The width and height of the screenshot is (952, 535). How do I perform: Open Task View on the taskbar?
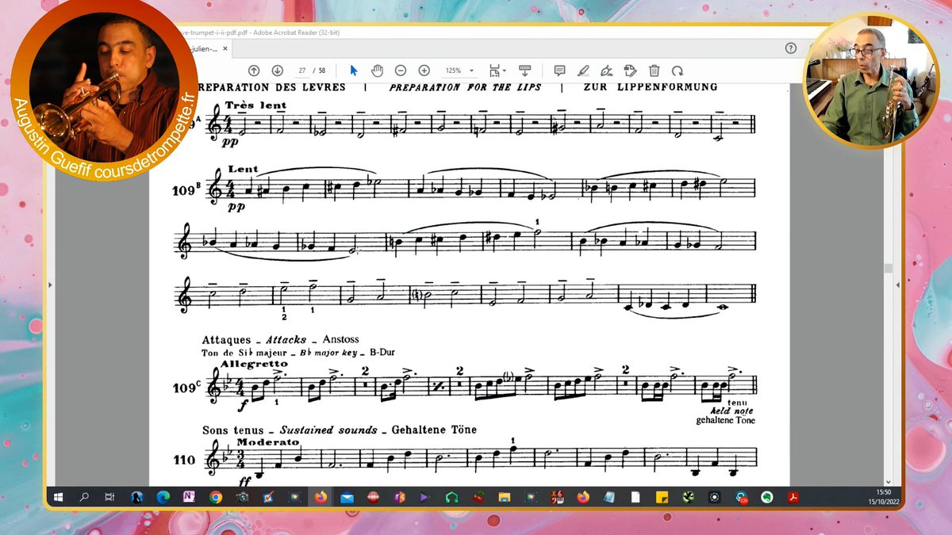click(109, 497)
